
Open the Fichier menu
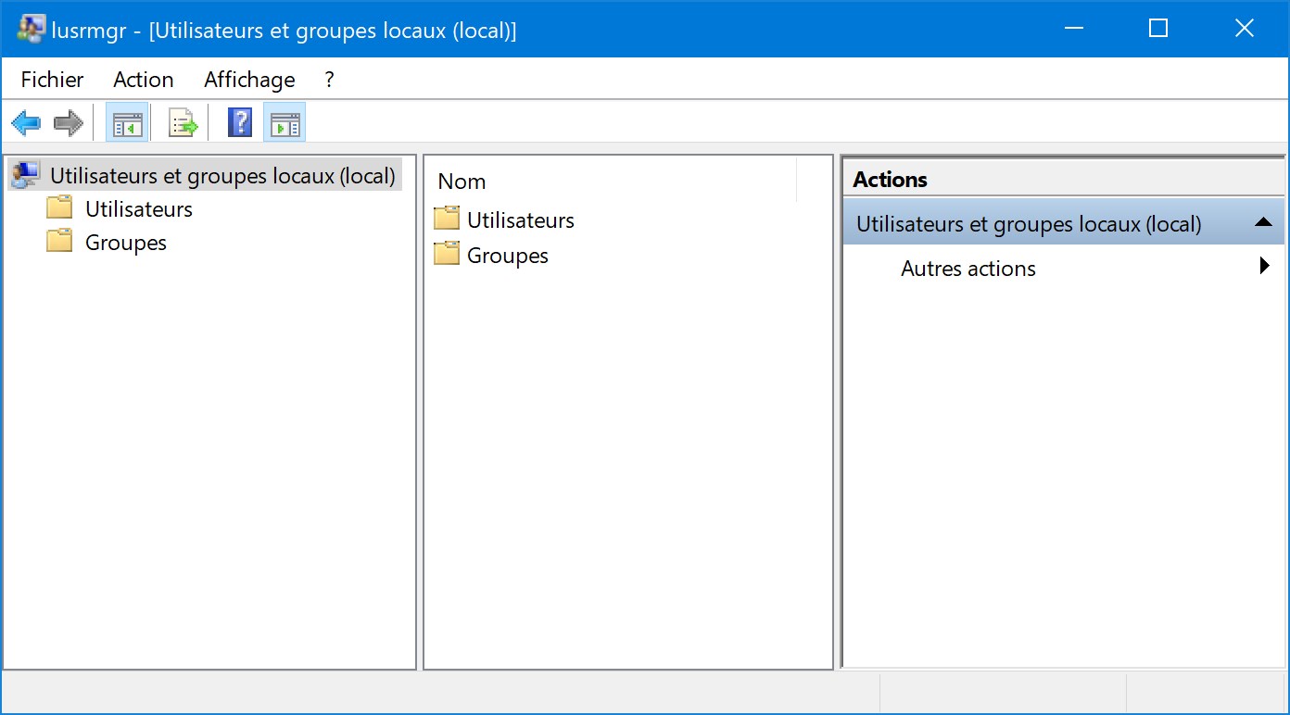pos(52,80)
